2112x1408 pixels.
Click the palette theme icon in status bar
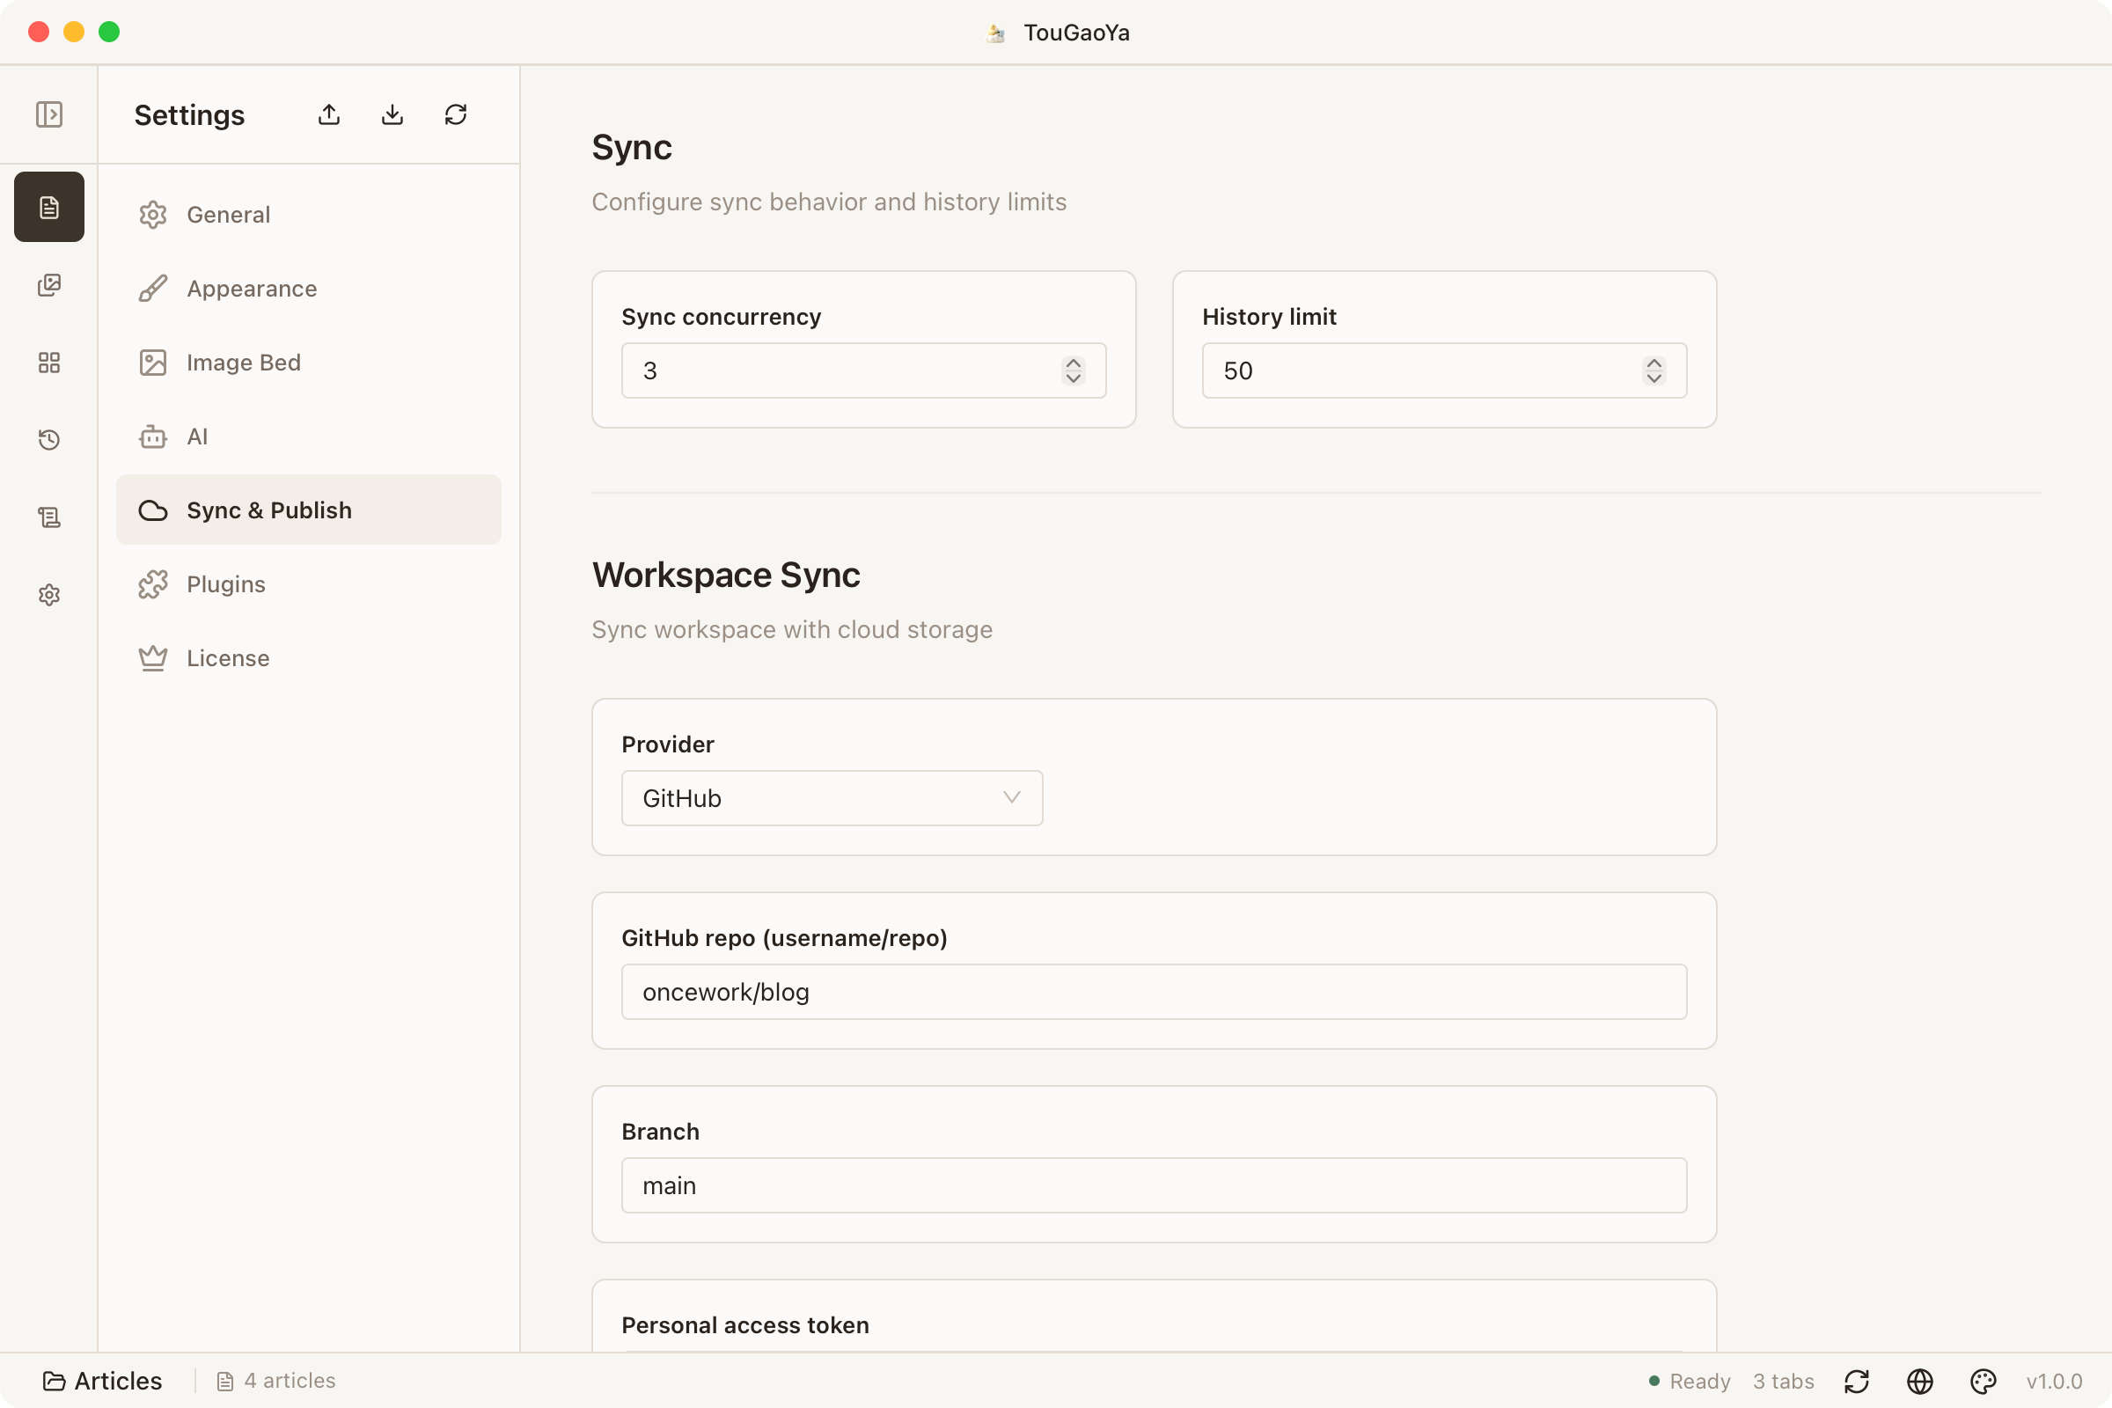pyautogui.click(x=1983, y=1381)
